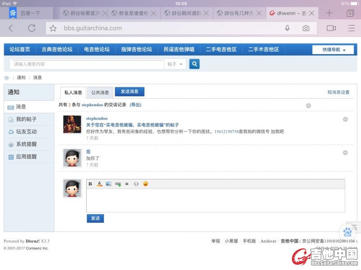Open the font color picker in editor
The height and width of the screenshot is (270, 361).
[100, 184]
